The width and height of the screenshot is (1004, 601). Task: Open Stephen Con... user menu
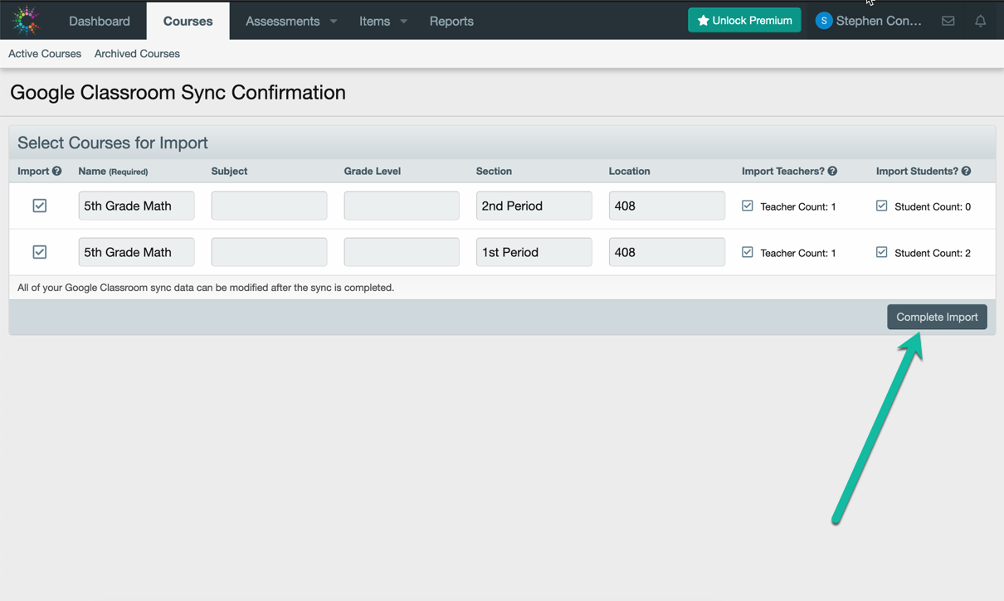[869, 21]
